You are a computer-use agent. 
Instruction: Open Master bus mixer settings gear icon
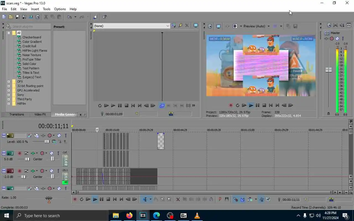point(332,39)
